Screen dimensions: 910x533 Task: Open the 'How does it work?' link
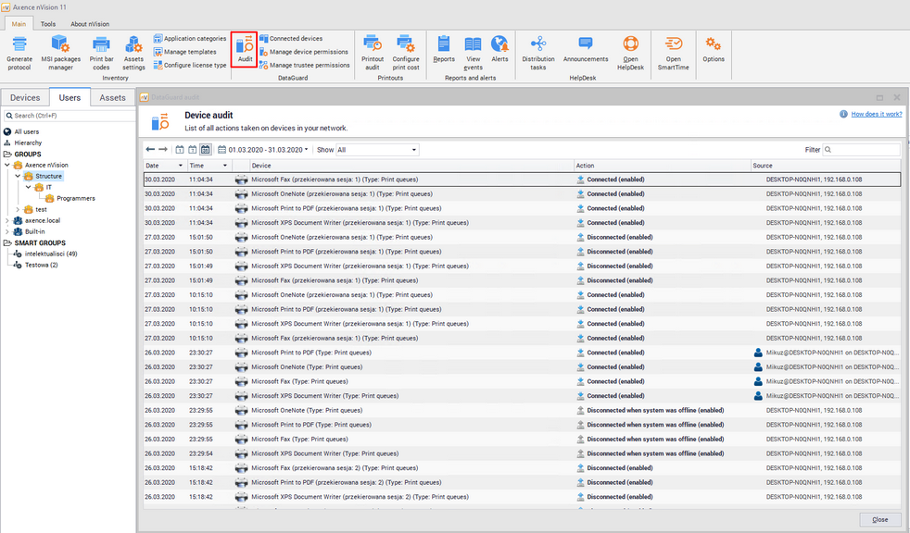coord(876,114)
